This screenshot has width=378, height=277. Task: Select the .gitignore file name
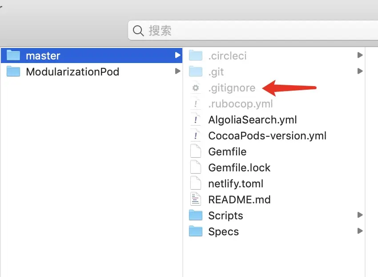(x=232, y=88)
